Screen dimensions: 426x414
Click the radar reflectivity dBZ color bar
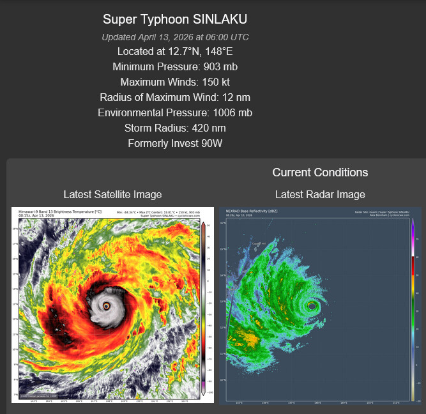[x=413, y=309]
